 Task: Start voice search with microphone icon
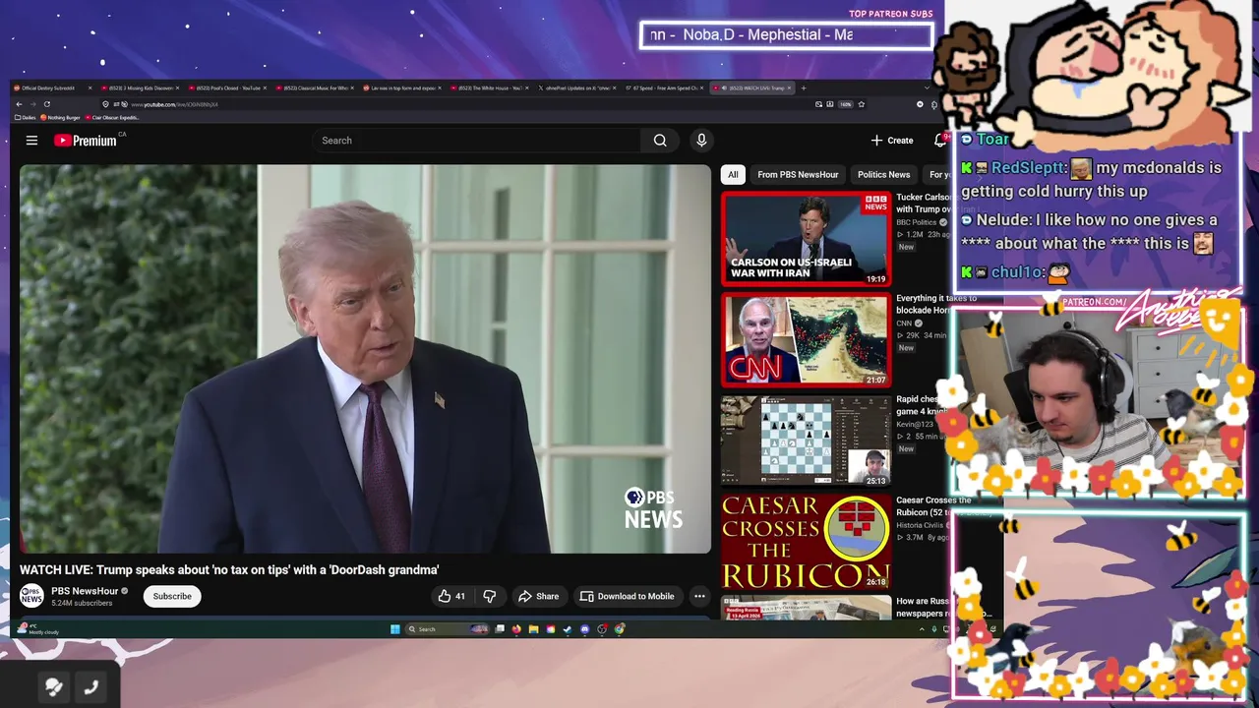[701, 141]
